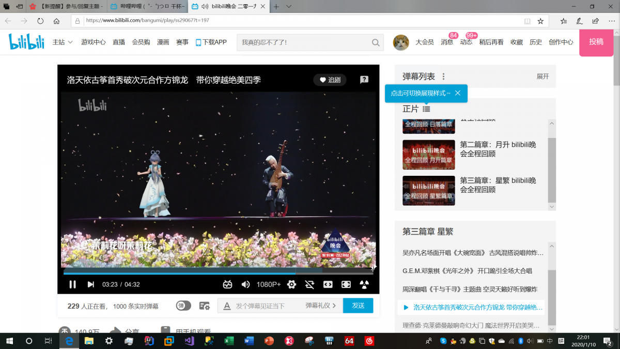The height and width of the screenshot is (349, 620).
Task: Toggle loop playback in the player
Action: pos(309,284)
